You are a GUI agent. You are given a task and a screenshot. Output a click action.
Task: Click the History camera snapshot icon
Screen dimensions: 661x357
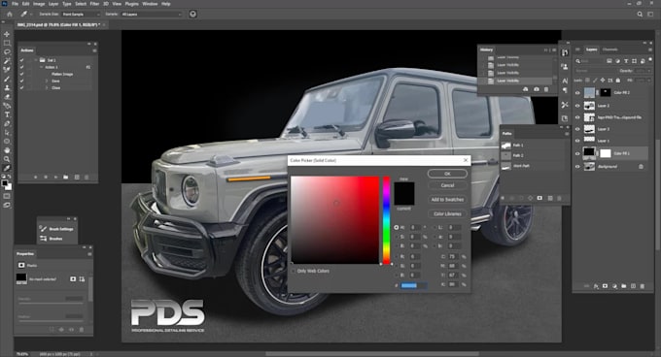pyautogui.click(x=537, y=89)
